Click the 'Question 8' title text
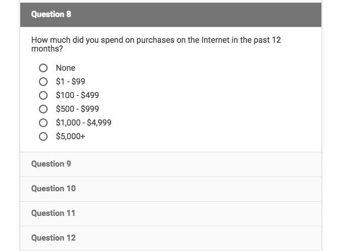The image size is (340, 251). pyautogui.click(x=51, y=14)
